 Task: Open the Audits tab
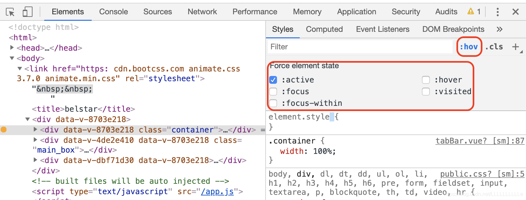446,12
